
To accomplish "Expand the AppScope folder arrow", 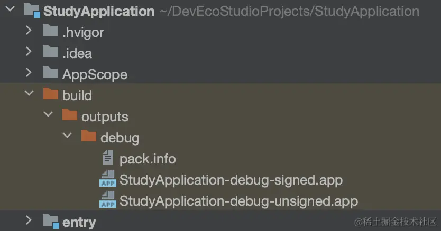I will click(x=29, y=74).
